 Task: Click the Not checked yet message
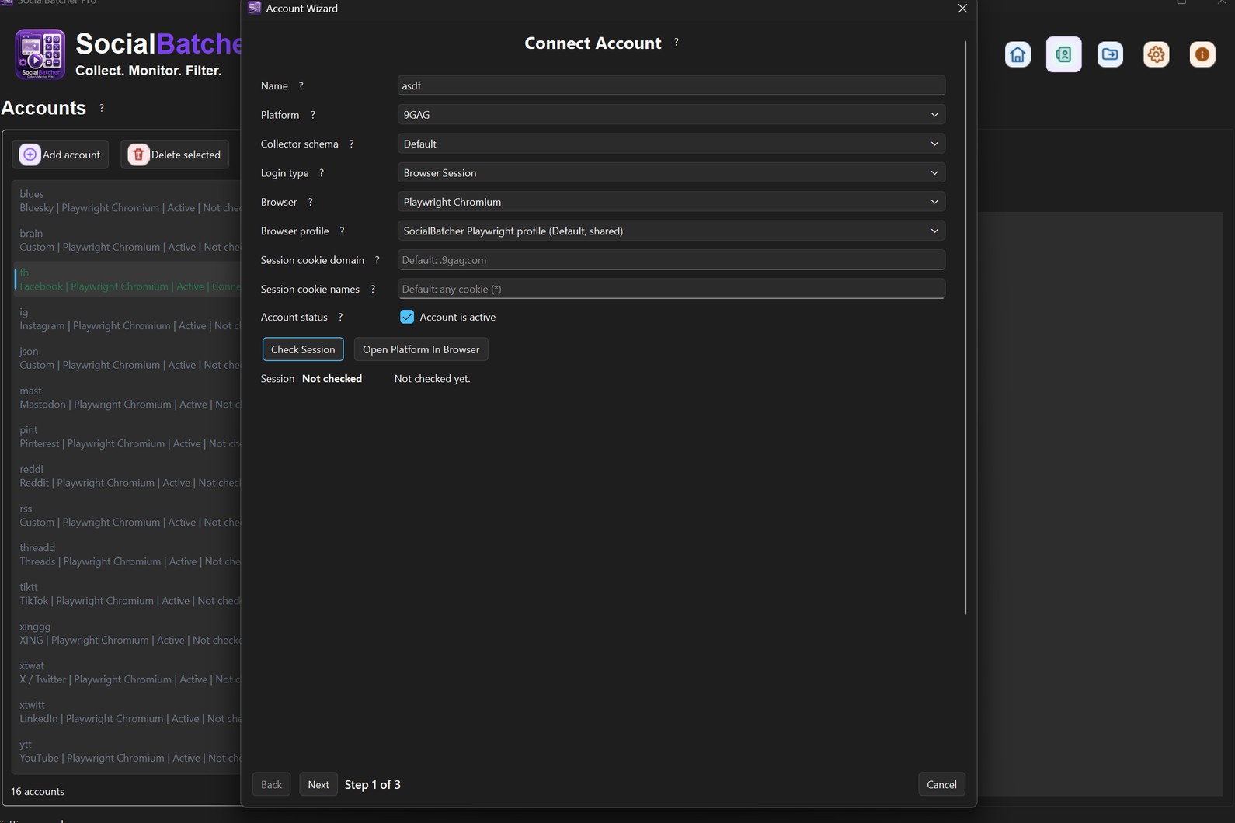[432, 379]
